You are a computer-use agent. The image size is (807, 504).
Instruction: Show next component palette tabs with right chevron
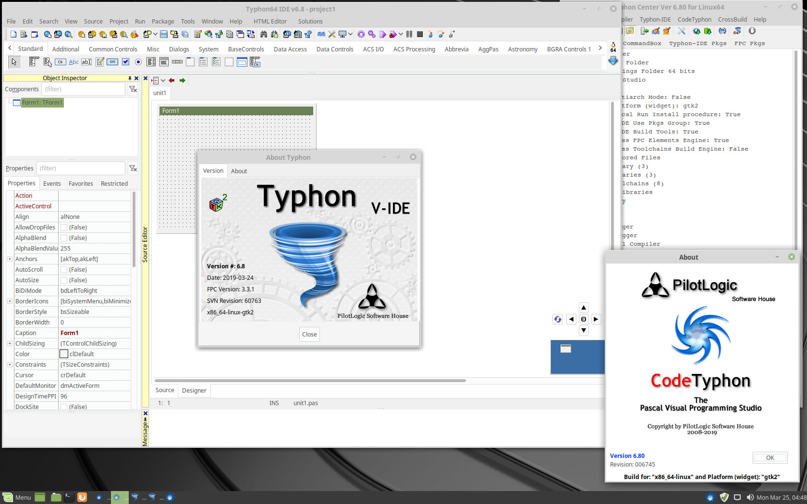tap(600, 48)
